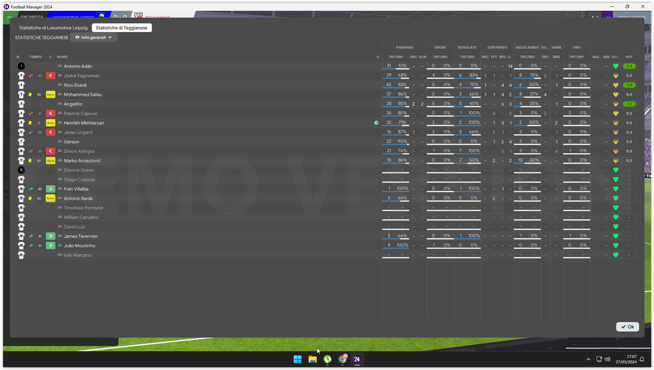The height and width of the screenshot is (370, 654).
Task: Click the Football Manager 24 taskbar icon
Action: click(x=357, y=359)
